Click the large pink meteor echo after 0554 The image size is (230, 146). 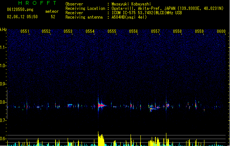[x=101, y=105]
